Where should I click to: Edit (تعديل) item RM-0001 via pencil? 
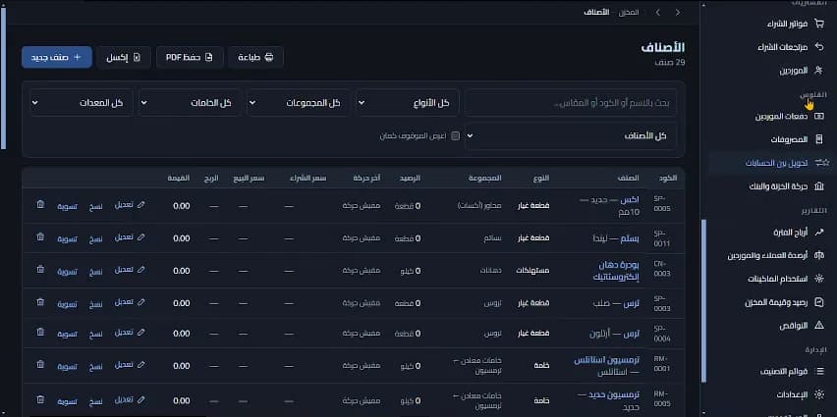pos(129,365)
